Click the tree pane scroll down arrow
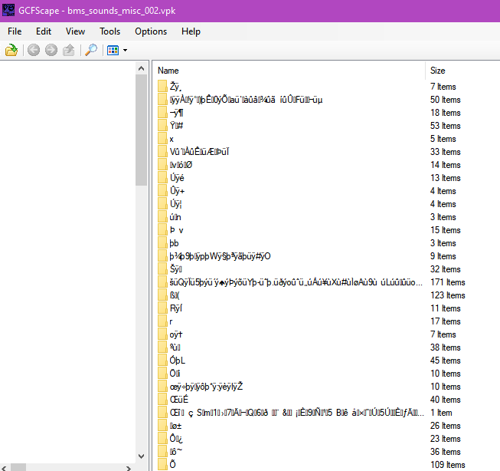 (141, 456)
